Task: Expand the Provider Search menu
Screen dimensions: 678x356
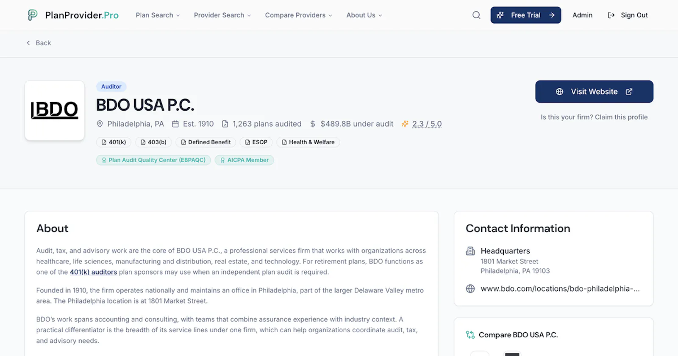Action: tap(222, 15)
